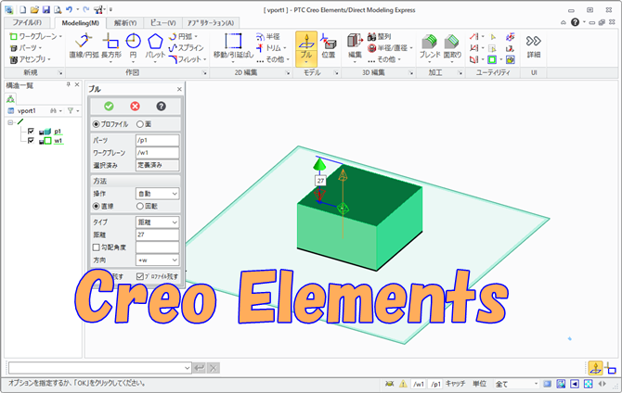The image size is (622, 393).
Task: Open the ファイル(F) menu tab
Action: pos(27,22)
